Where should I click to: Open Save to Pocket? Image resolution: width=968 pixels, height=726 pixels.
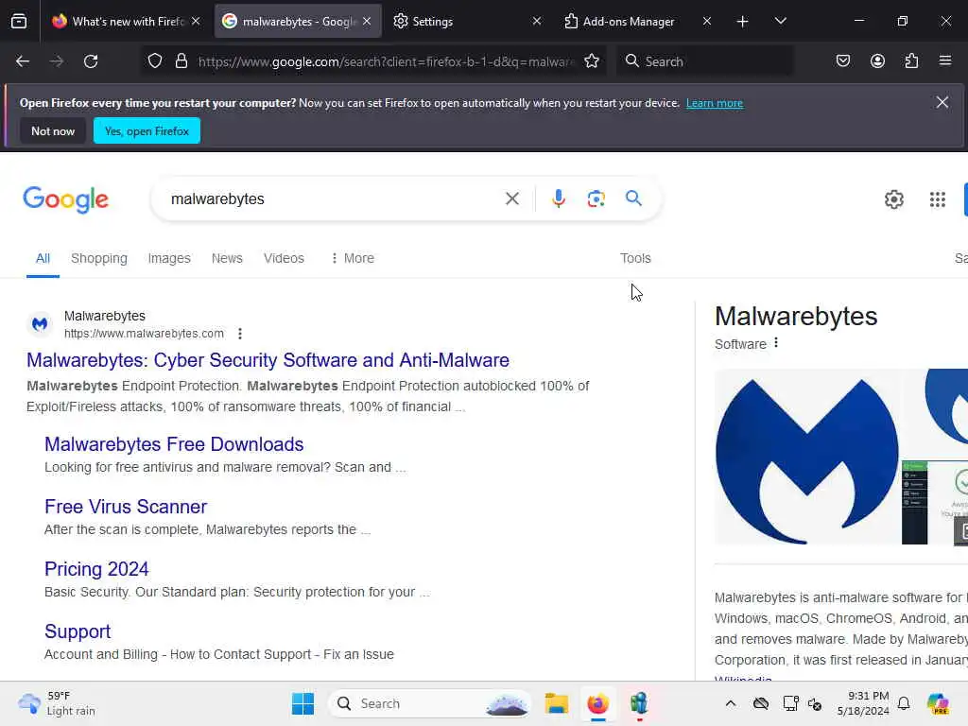pyautogui.click(x=842, y=61)
